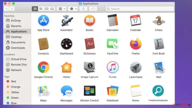This screenshot has height=108, width=192.
Task: Select the PositiveAnalyzer app icon
Action: [158, 91]
